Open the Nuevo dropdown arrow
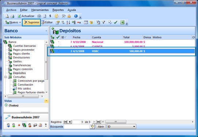Image resolution: width=198 pixels, height=137 pixels. [x=20, y=23]
